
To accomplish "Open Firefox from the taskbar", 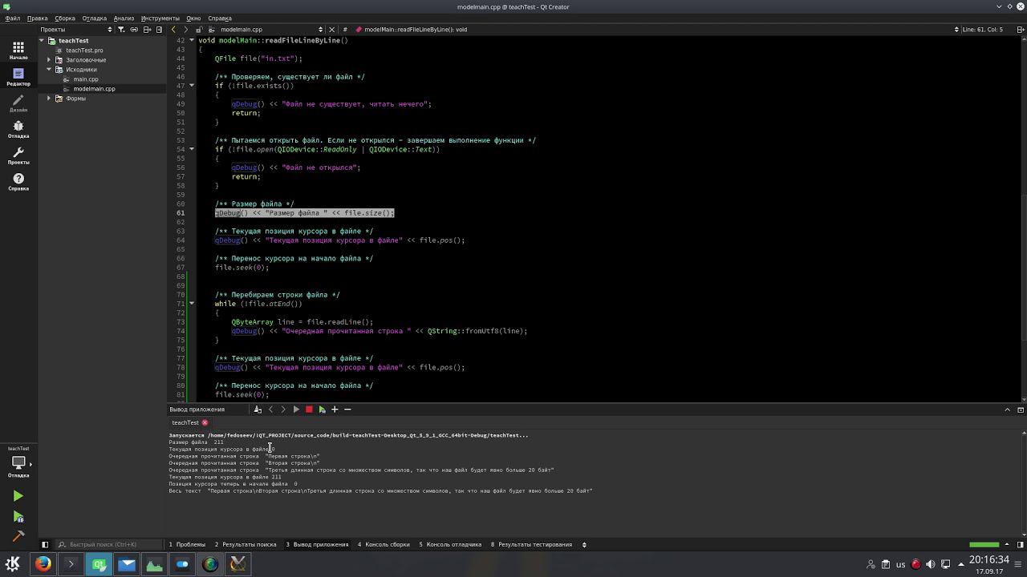I will click(x=43, y=564).
